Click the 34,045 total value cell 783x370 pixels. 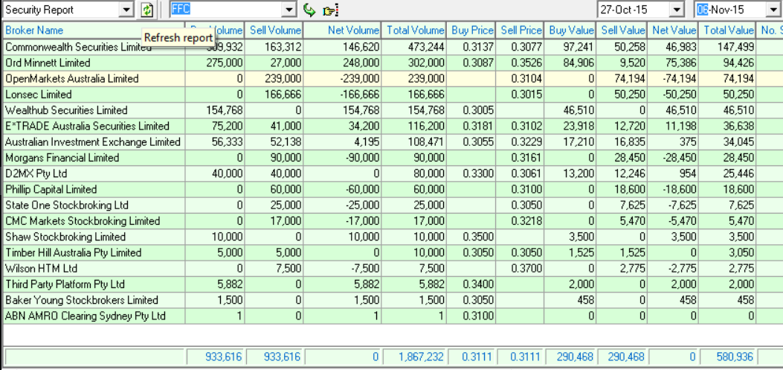pos(727,142)
